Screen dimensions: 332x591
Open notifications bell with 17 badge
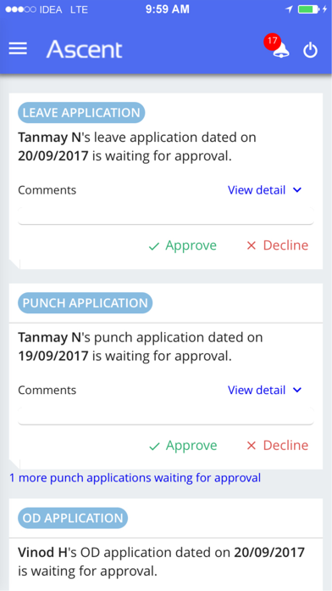278,48
